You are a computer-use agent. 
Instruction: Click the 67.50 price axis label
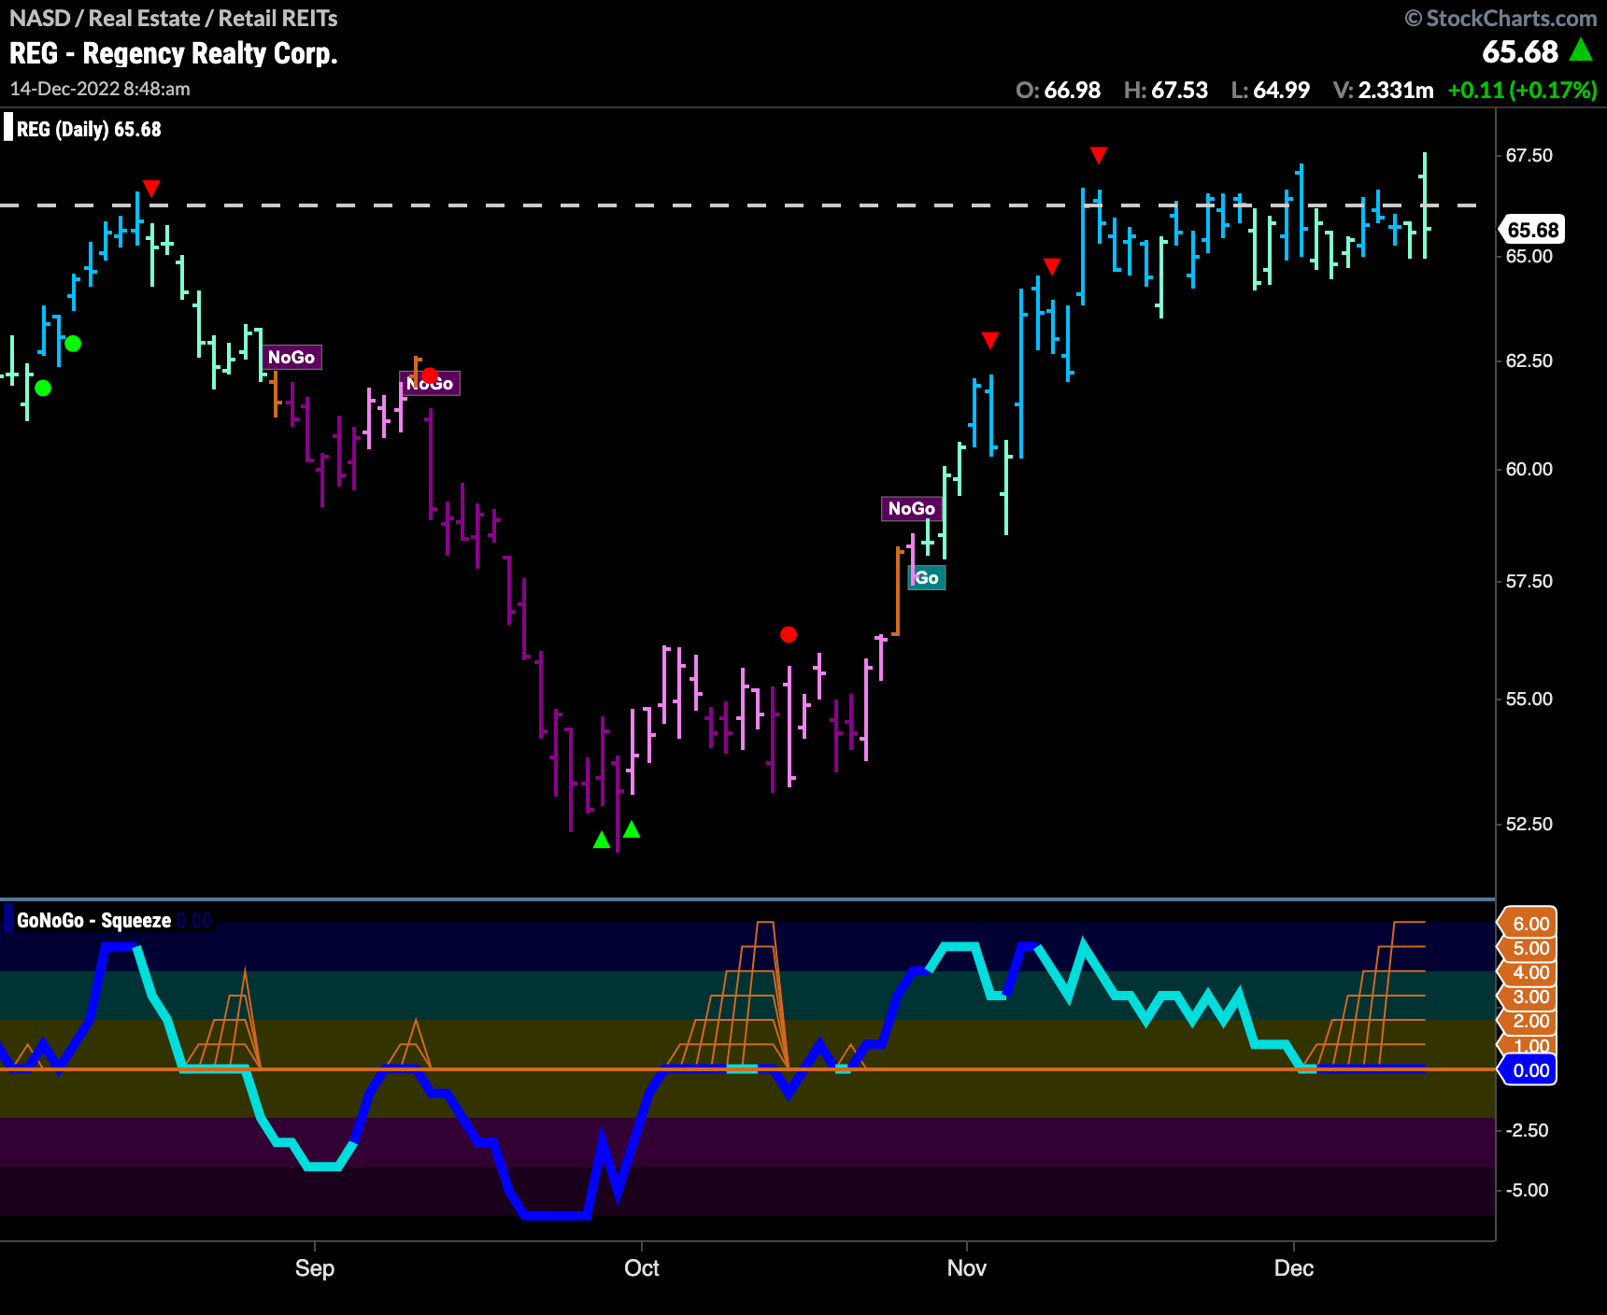click(1529, 155)
